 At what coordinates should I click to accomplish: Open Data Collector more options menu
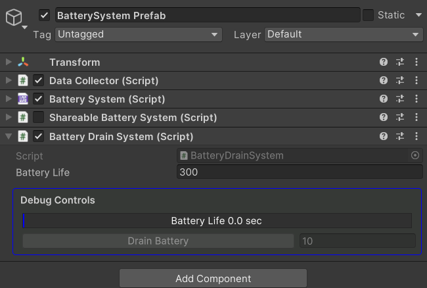pyautogui.click(x=416, y=80)
